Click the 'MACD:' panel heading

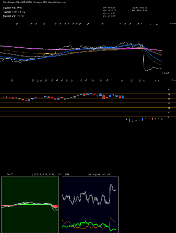pyautogui.click(x=11, y=174)
